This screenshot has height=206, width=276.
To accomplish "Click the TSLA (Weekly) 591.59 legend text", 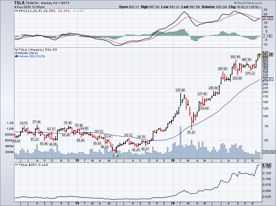I will tap(38, 50).
